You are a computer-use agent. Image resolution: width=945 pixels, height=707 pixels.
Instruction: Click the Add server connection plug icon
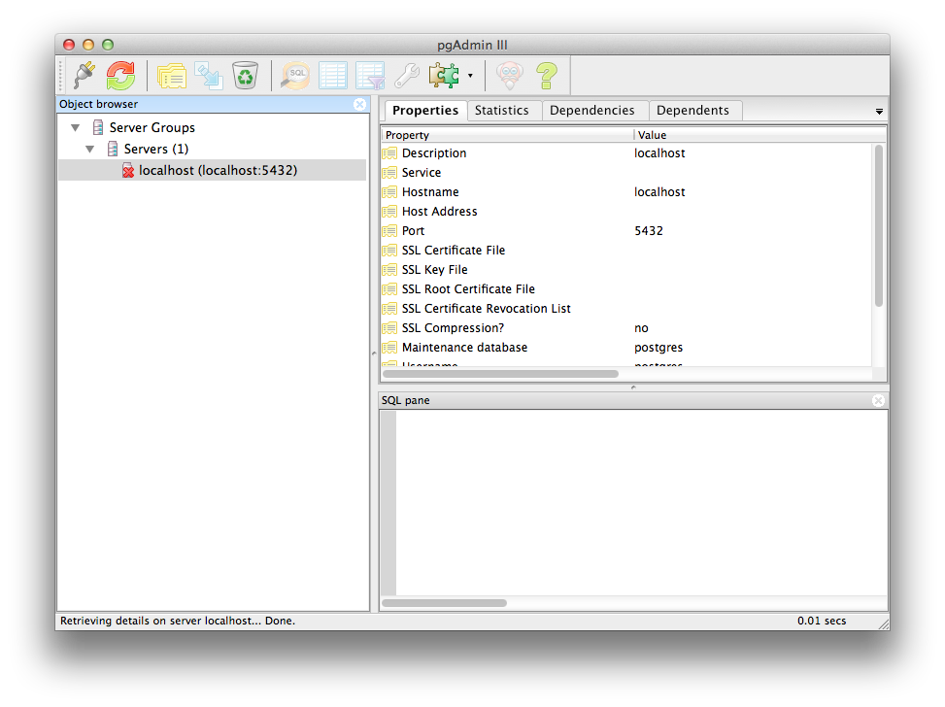click(x=84, y=75)
